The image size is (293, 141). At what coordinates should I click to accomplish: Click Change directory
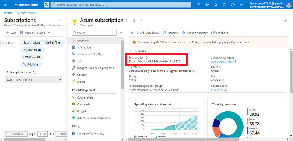coord(194,33)
